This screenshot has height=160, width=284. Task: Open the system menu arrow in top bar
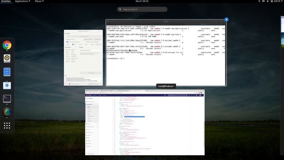click(282, 1)
